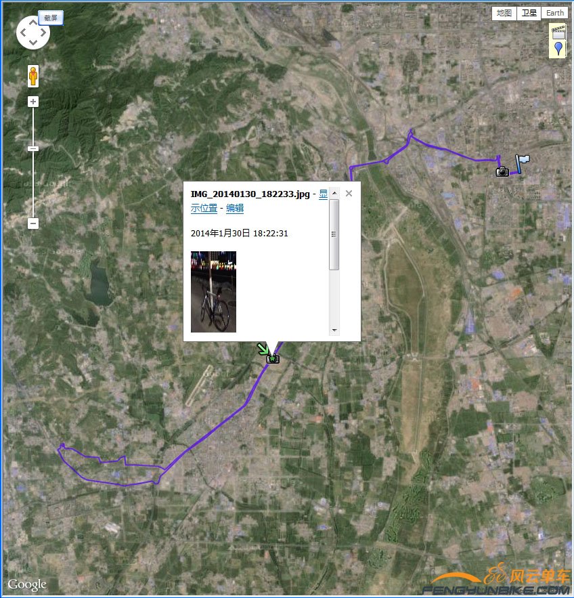
Task: Click the Street View pegman icon
Action: tap(33, 76)
